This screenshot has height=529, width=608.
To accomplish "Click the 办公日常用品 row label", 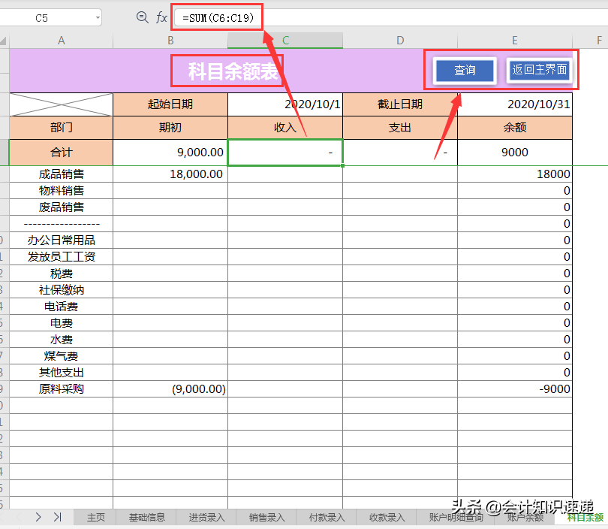I will [61, 240].
